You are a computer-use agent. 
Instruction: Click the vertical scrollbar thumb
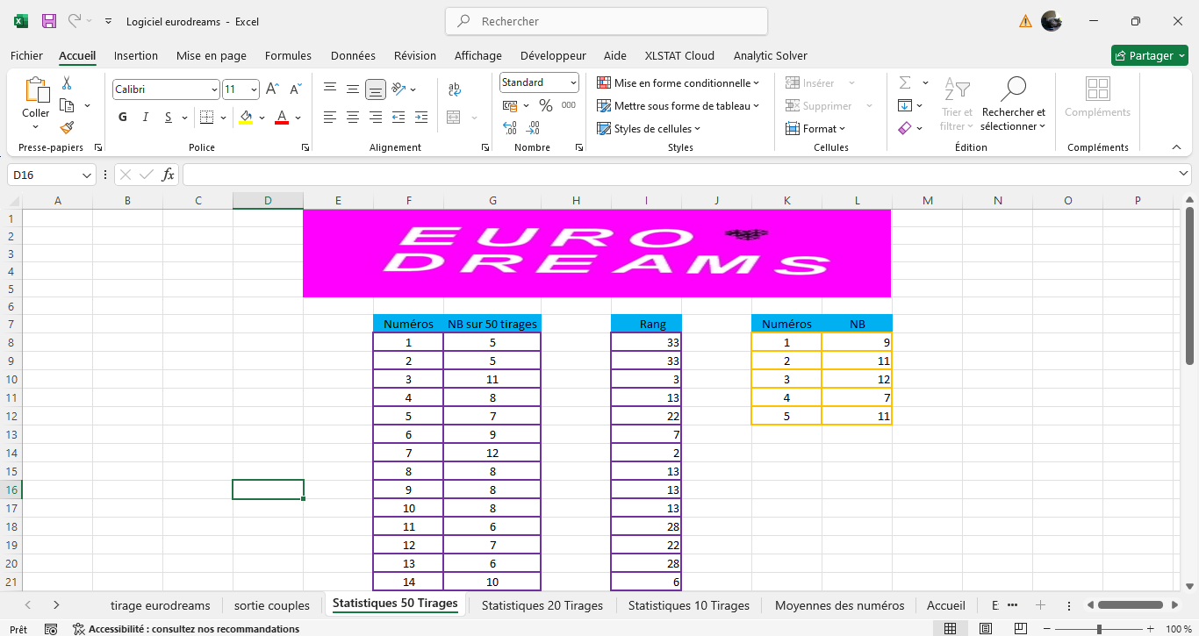pos(1189,286)
